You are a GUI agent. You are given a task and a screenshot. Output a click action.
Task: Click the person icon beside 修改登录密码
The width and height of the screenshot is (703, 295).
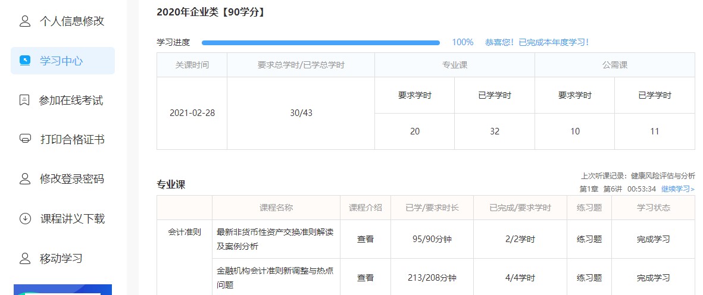point(25,178)
